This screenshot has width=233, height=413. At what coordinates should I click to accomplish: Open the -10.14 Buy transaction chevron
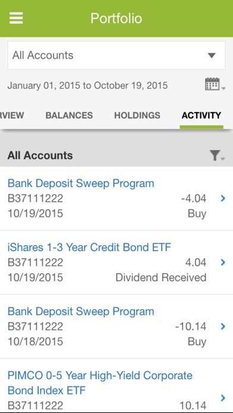pos(223,326)
